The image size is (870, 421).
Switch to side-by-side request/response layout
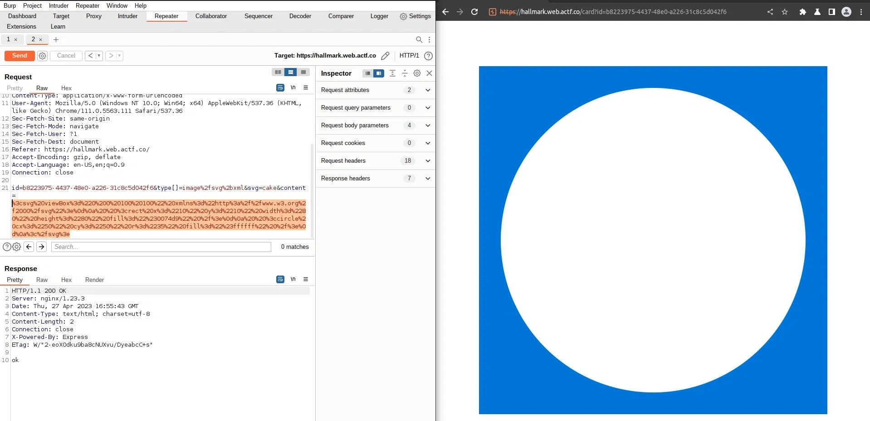(278, 72)
